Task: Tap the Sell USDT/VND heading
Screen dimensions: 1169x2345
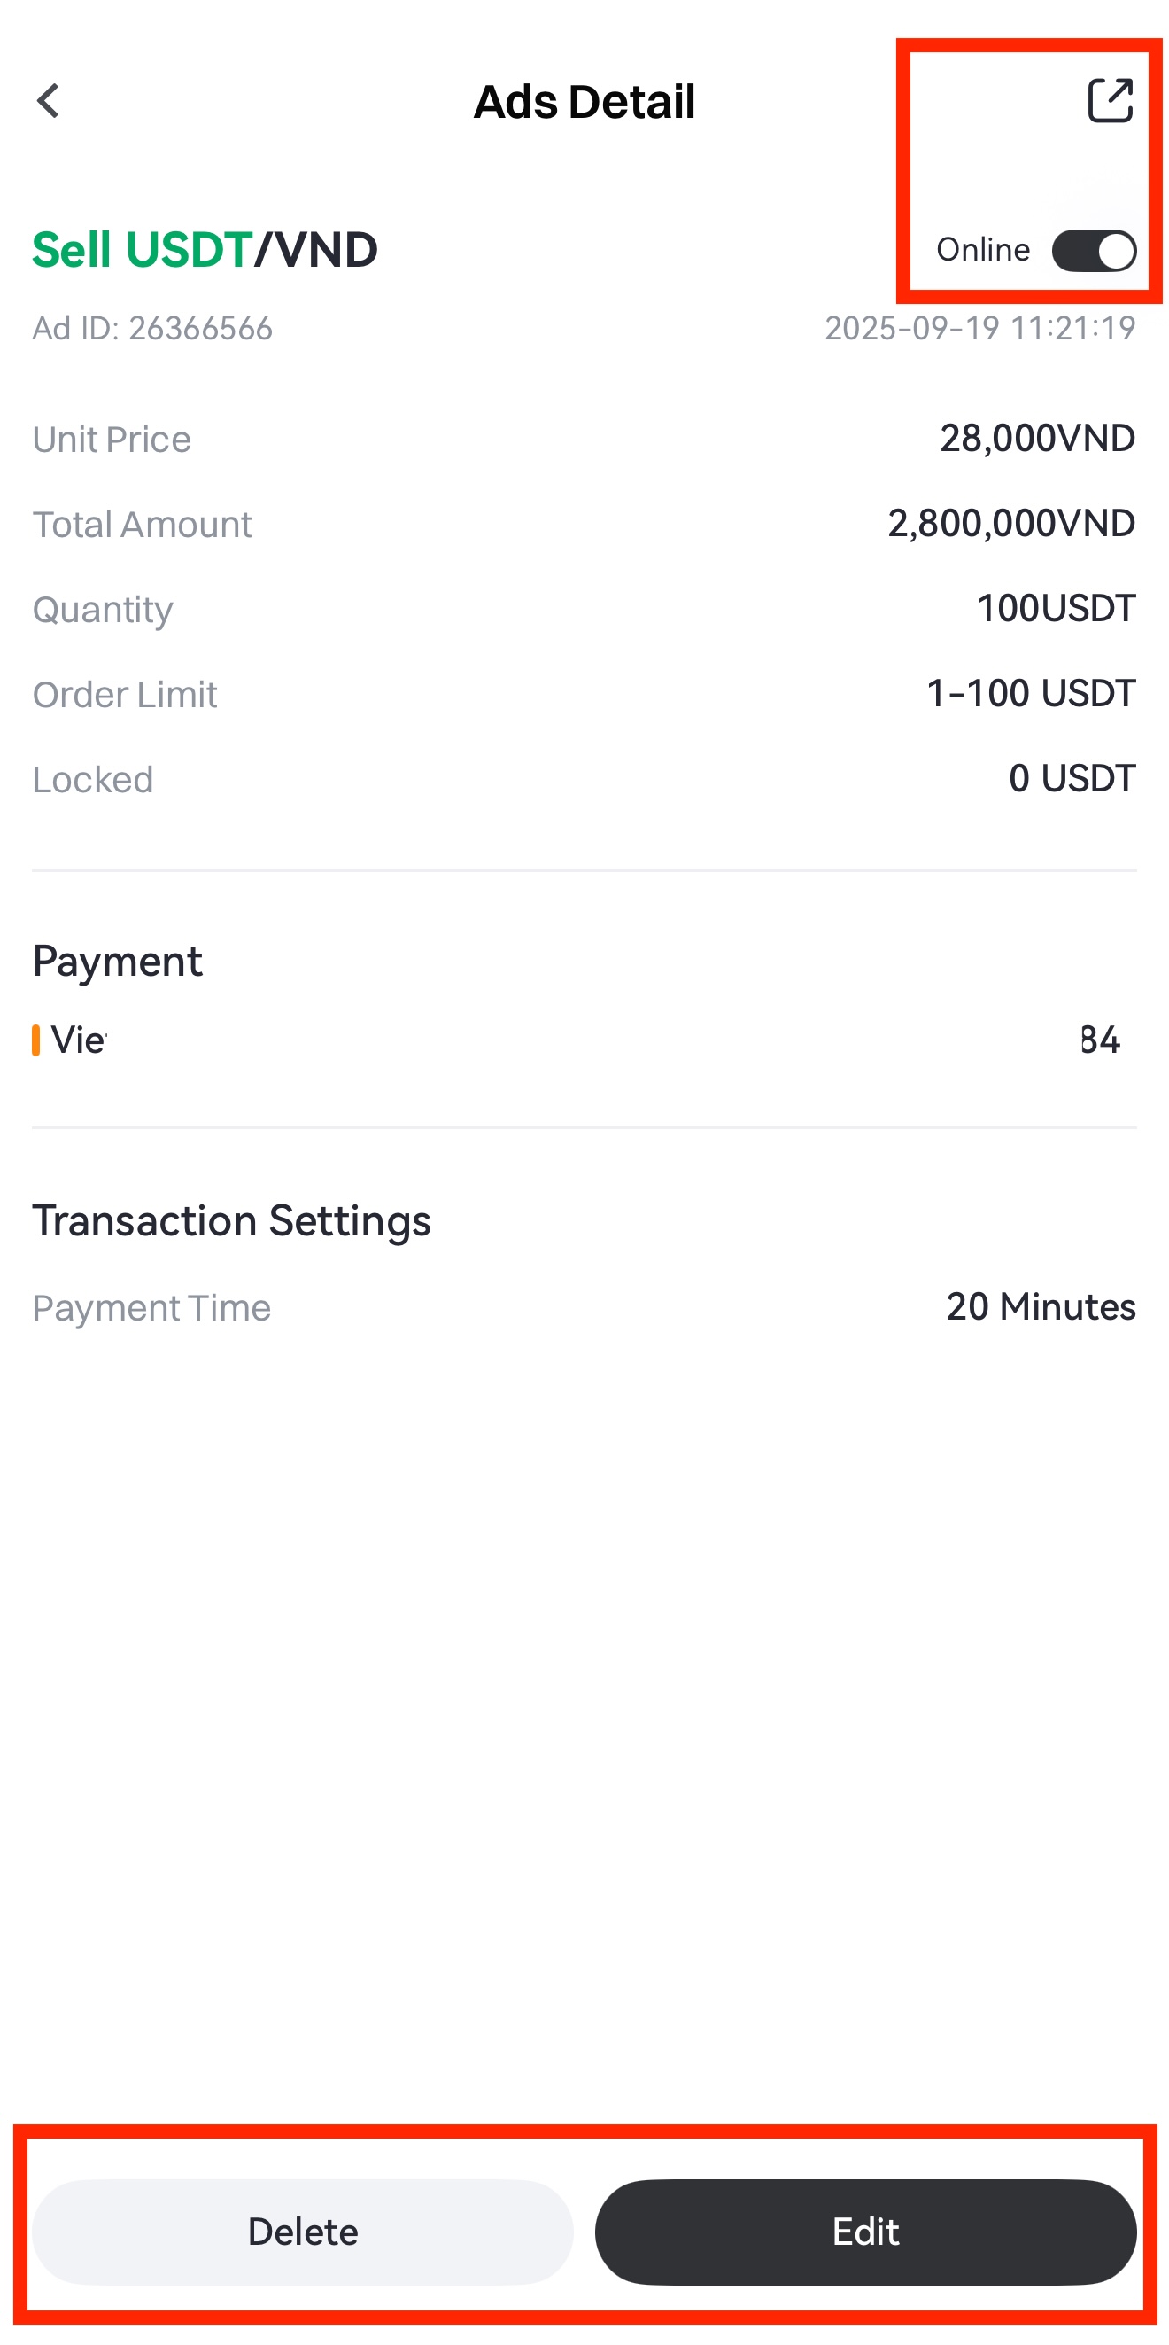Action: (205, 250)
